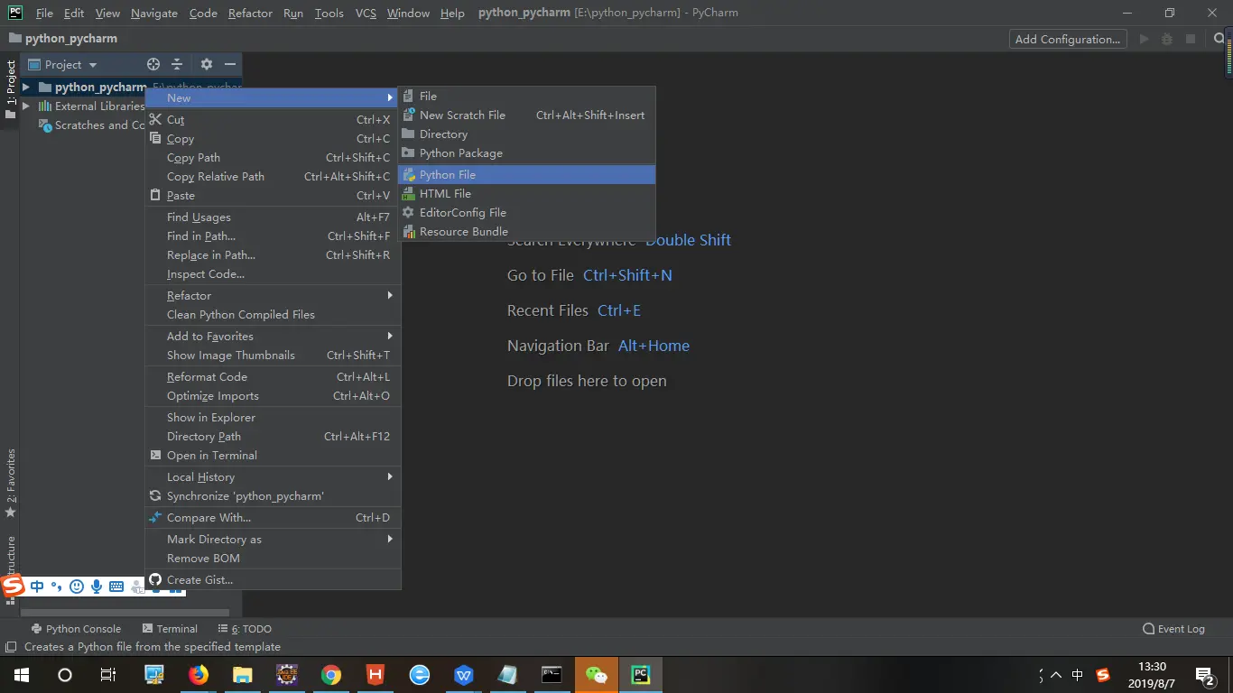Screen dimensions: 1233x693
Task: Select HTML File in the New submenu
Action: coord(527,194)
